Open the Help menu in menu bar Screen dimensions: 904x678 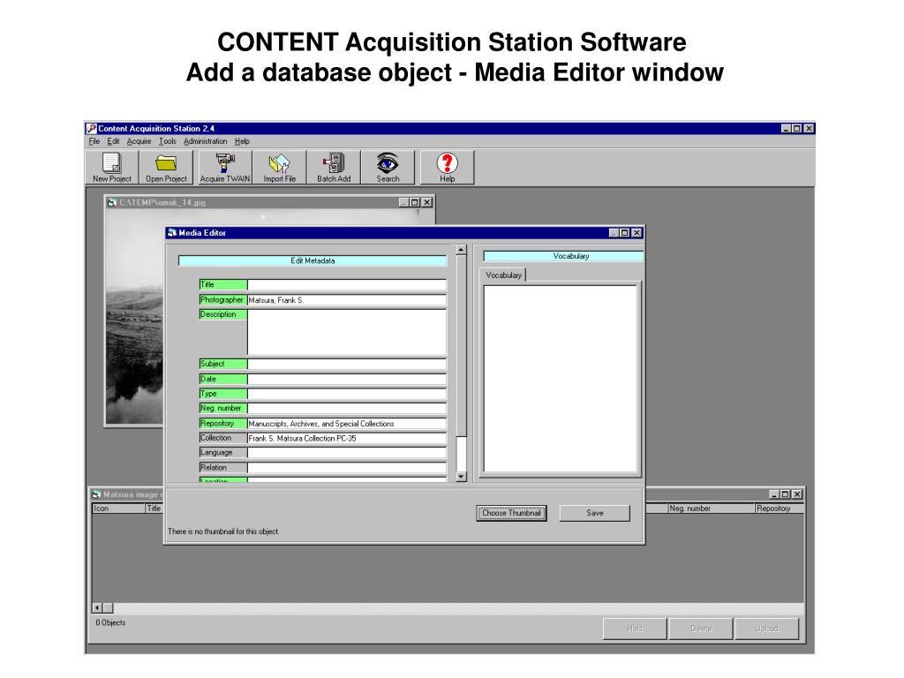(242, 141)
